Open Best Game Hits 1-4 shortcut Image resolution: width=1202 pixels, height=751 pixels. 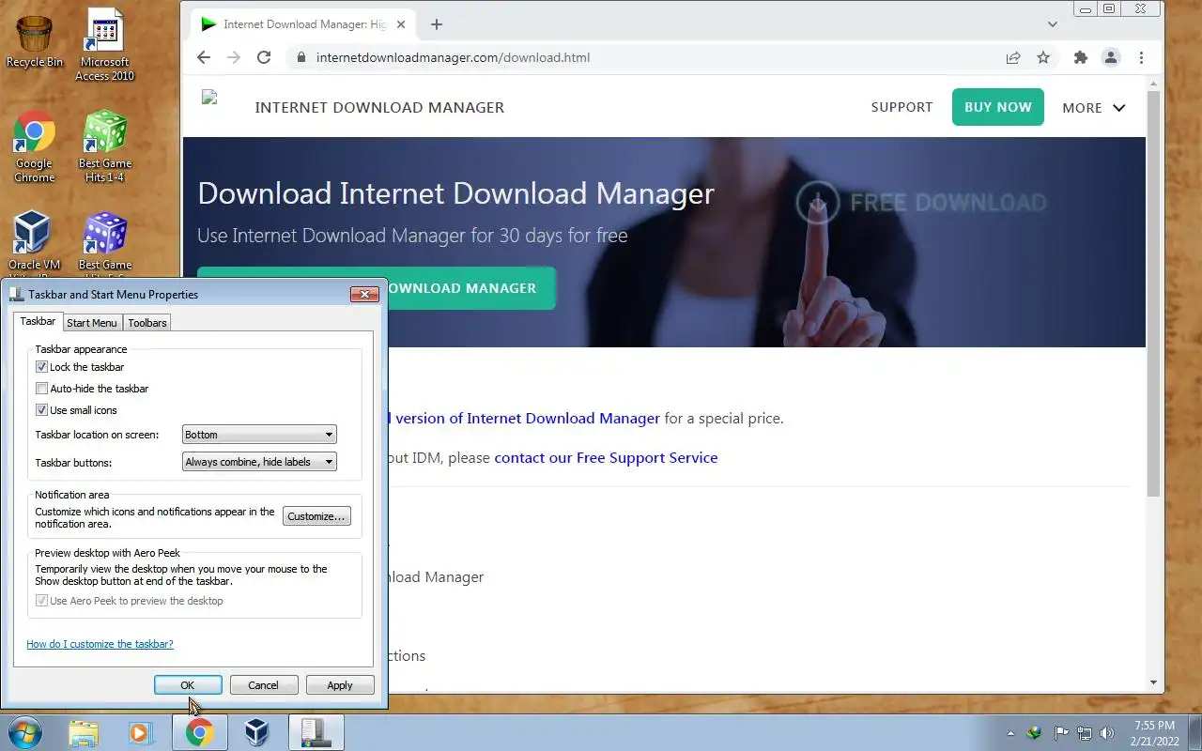[104, 147]
